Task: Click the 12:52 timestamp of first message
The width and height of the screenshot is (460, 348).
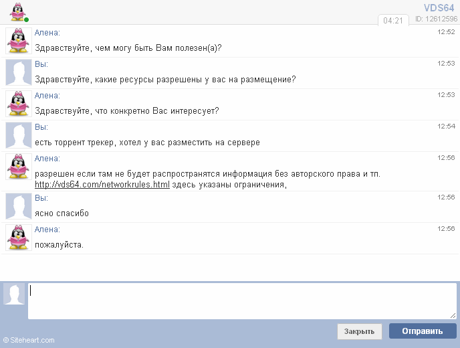Action: 446,31
